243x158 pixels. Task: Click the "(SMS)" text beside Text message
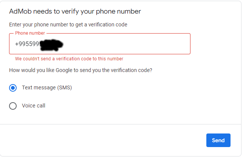[64, 88]
